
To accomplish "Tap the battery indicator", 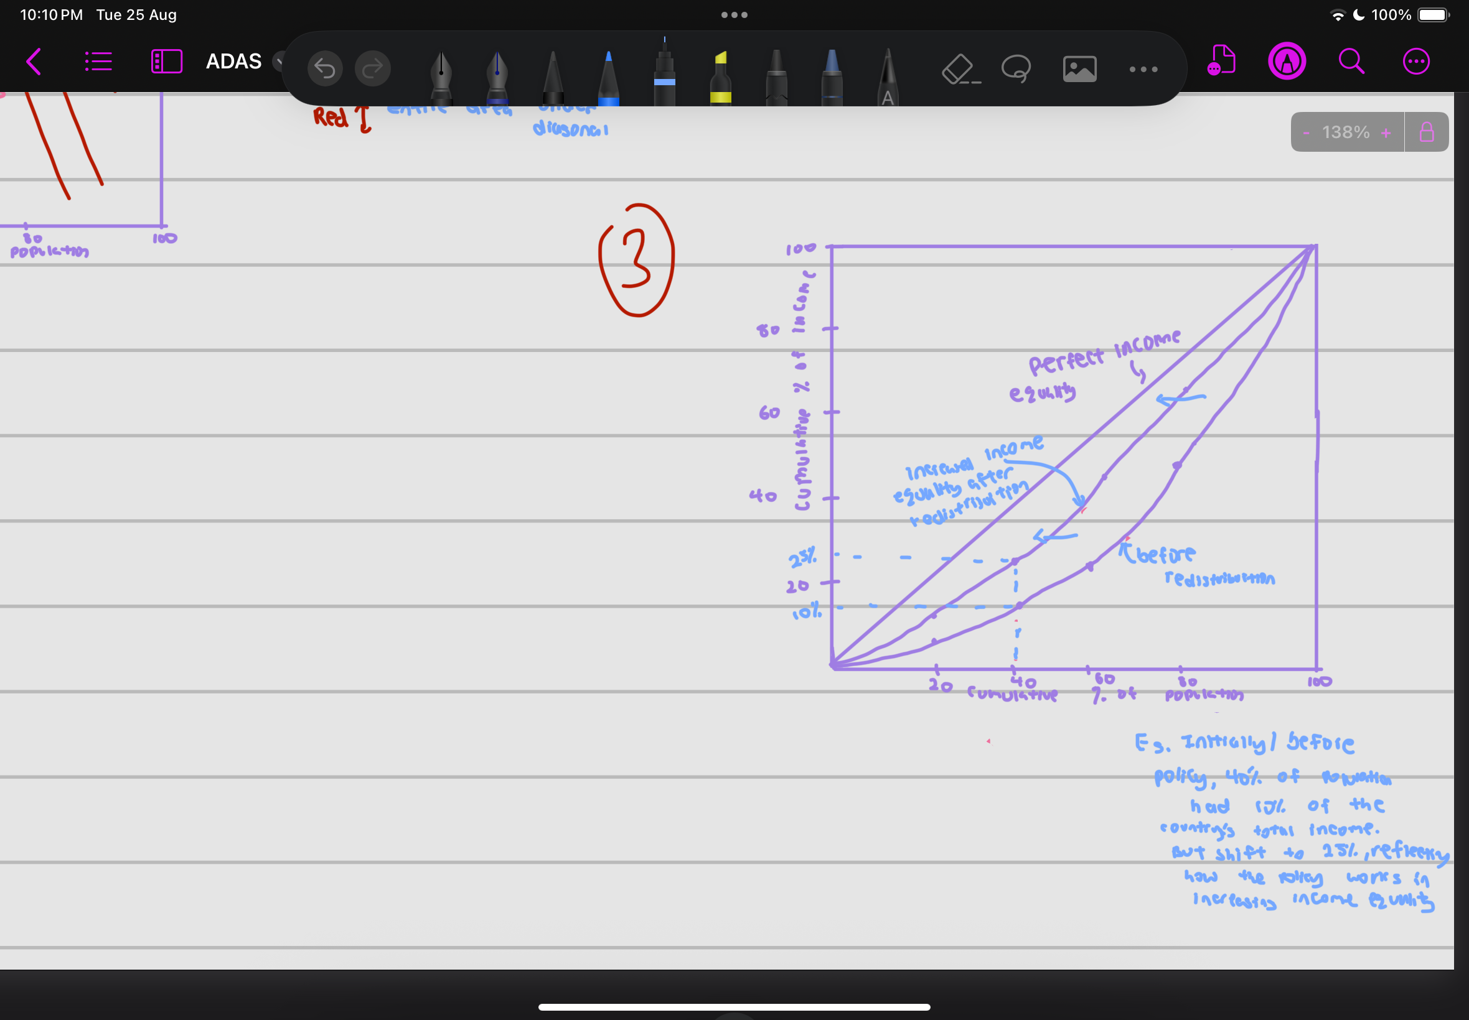I will point(1433,15).
